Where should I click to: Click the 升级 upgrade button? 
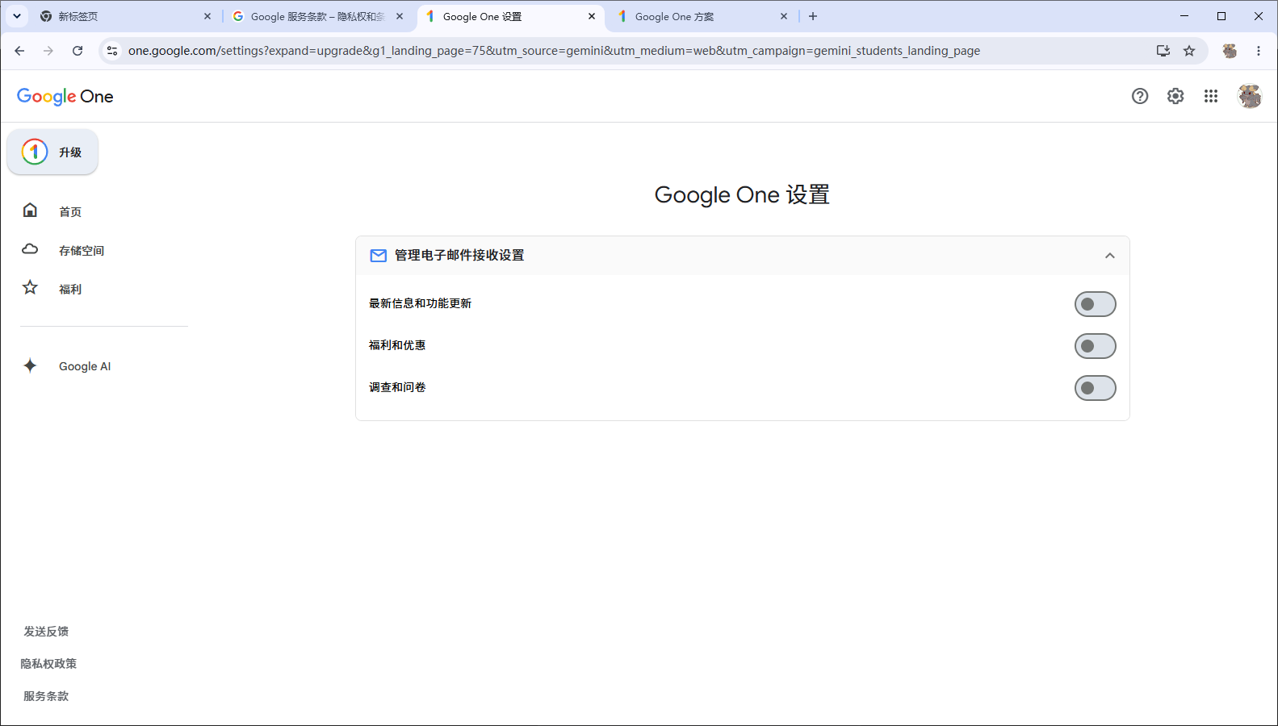pyautogui.click(x=52, y=152)
